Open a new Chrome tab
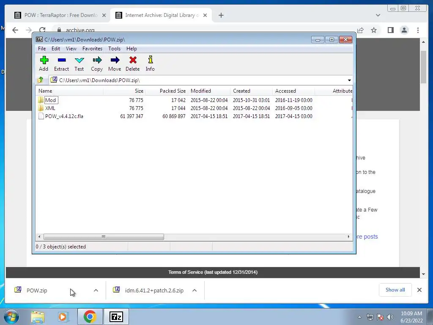Screen dimensions: 433x325 221,15
